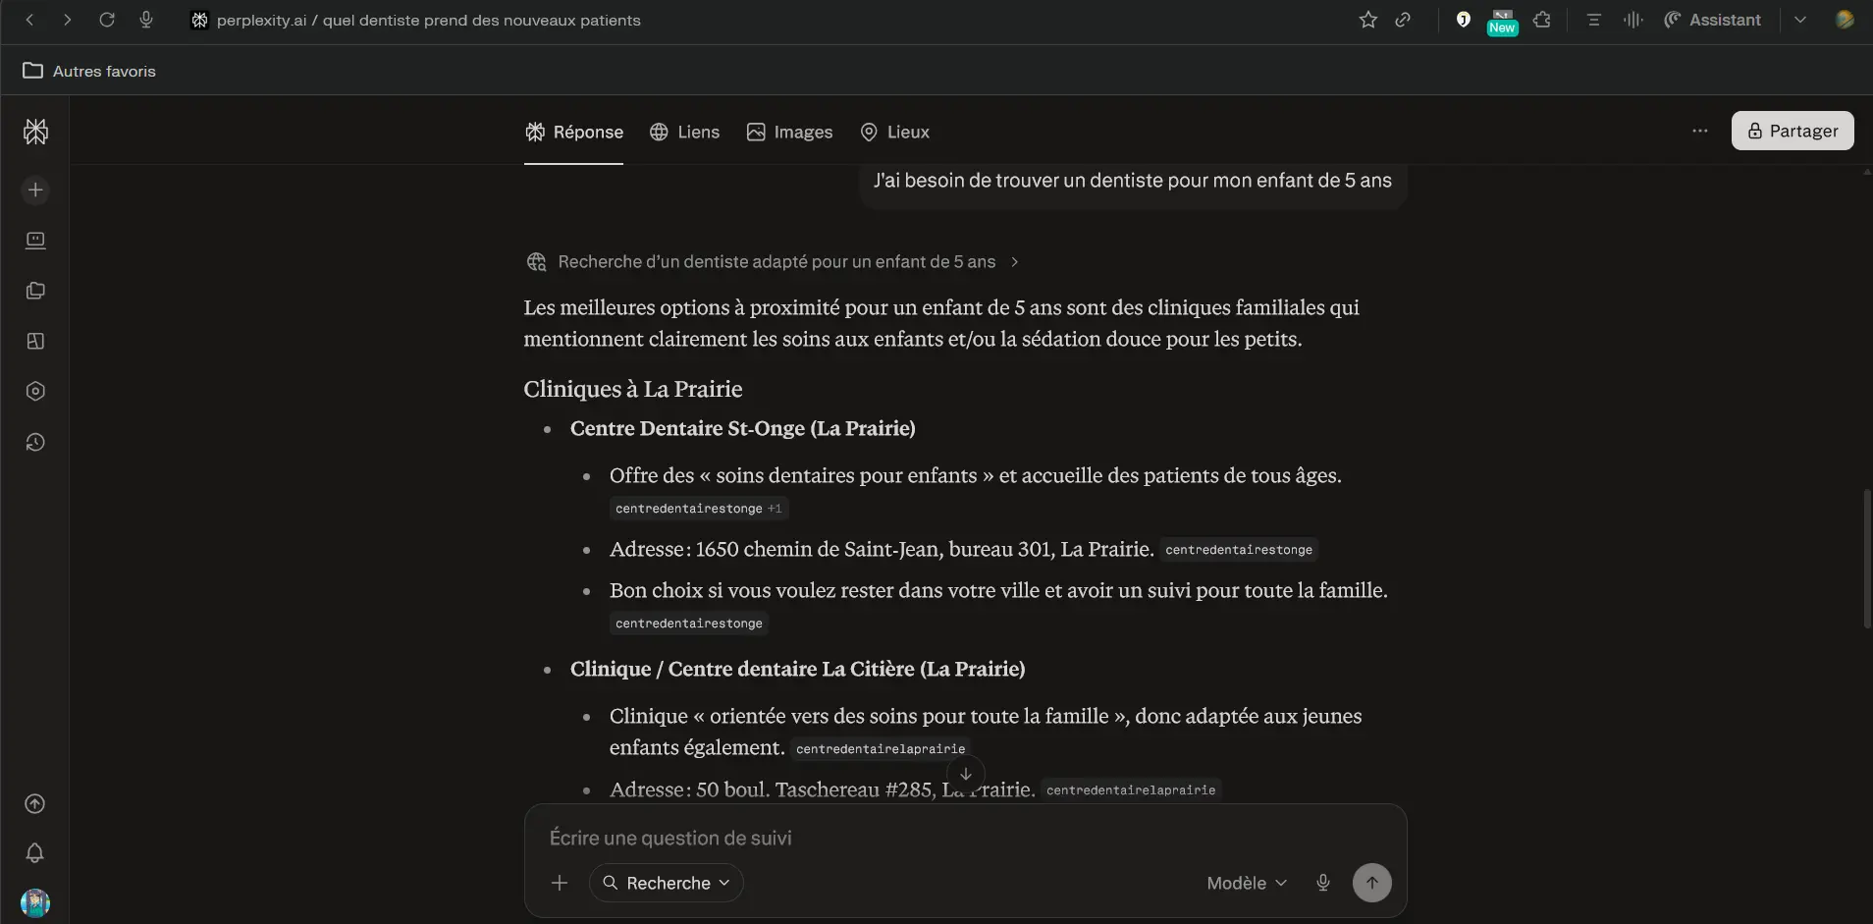The height and width of the screenshot is (924, 1873).
Task: Reload the current page
Action: point(107,20)
